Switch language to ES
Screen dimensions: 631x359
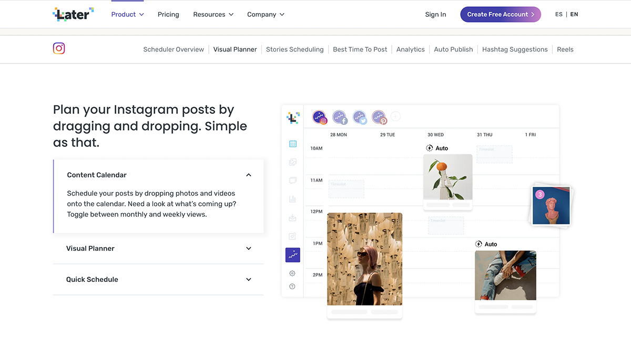tap(558, 14)
